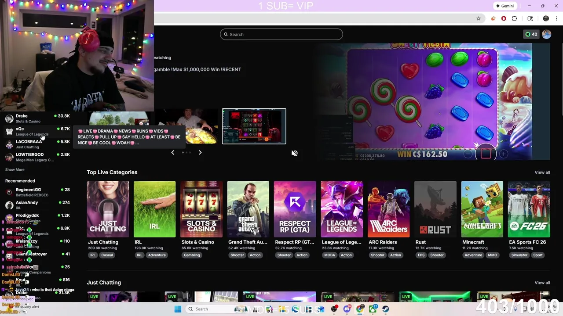The image size is (563, 316).
Task: Click the MOBA tag
Action: tap(329, 255)
